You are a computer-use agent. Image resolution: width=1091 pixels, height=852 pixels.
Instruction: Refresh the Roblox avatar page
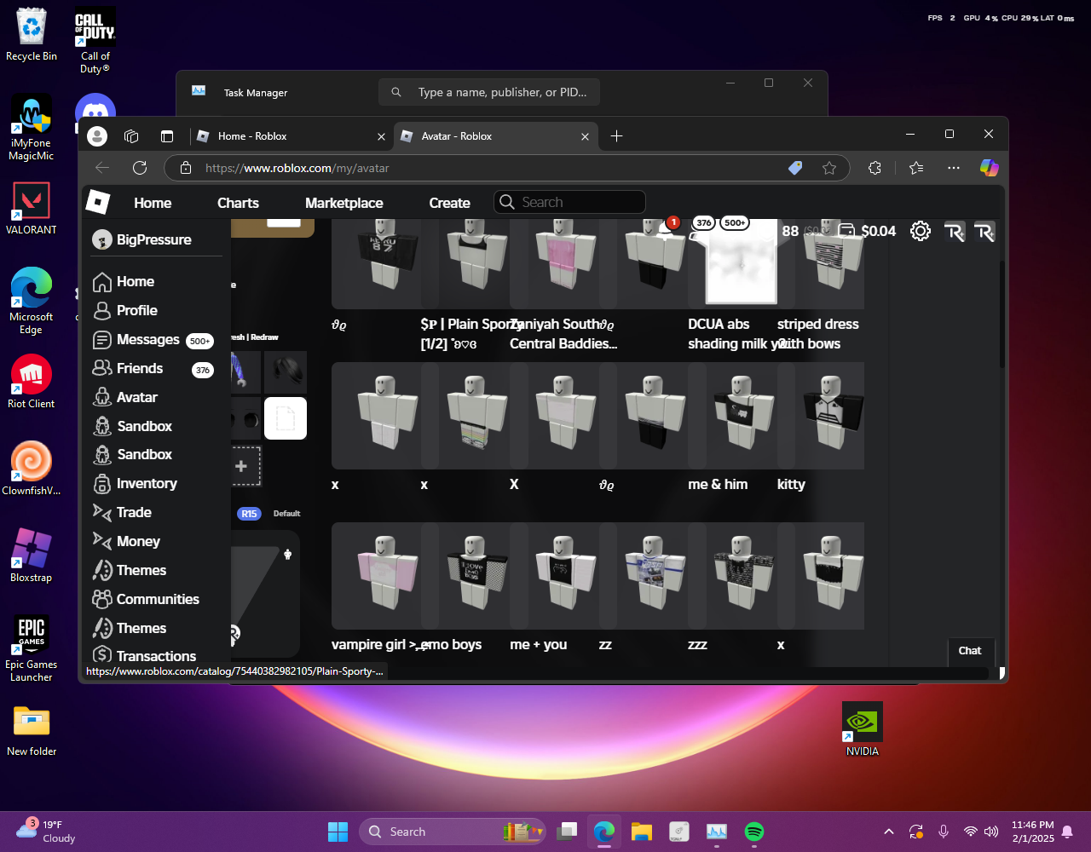(140, 168)
